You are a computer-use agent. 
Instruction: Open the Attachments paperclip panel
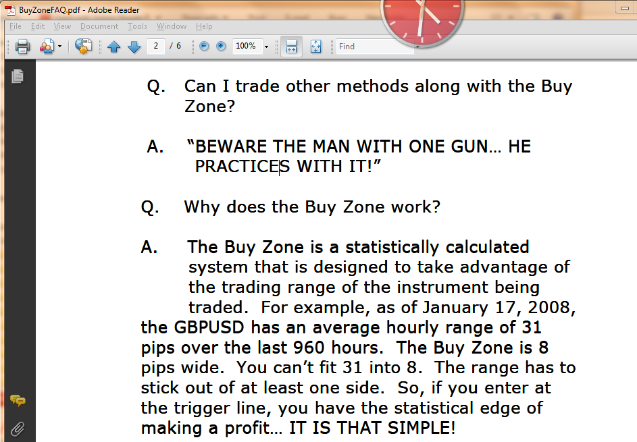17,428
